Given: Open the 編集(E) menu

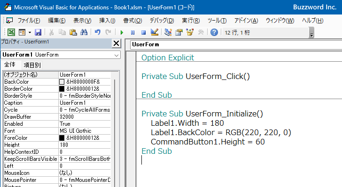Looking at the screenshot, I should [57, 21].
